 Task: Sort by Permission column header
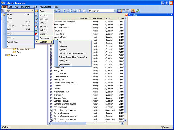(x=98, y=19)
